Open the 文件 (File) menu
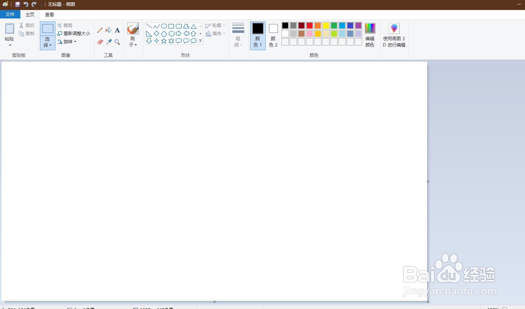 point(10,14)
